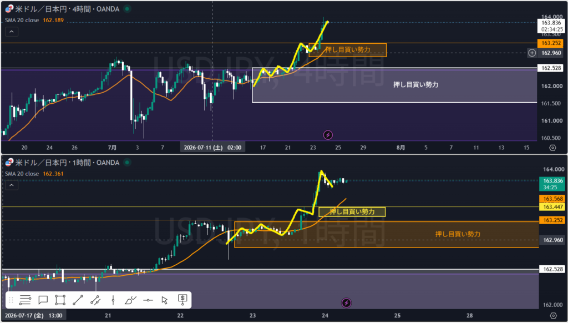568x323 pixels.
Task: Click the 米ドル/日本円・4時間・OANDA symbol title
Action: tap(67, 9)
